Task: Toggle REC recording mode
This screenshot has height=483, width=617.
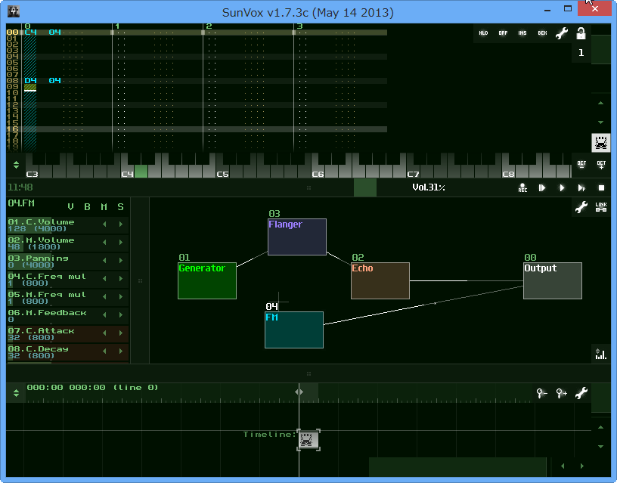Action: [x=522, y=188]
